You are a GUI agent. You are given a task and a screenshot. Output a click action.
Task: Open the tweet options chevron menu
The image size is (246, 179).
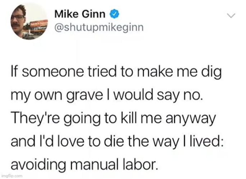click(x=231, y=15)
